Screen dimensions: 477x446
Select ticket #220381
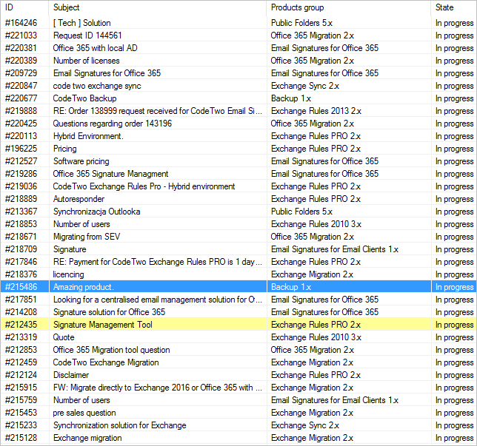(x=21, y=48)
